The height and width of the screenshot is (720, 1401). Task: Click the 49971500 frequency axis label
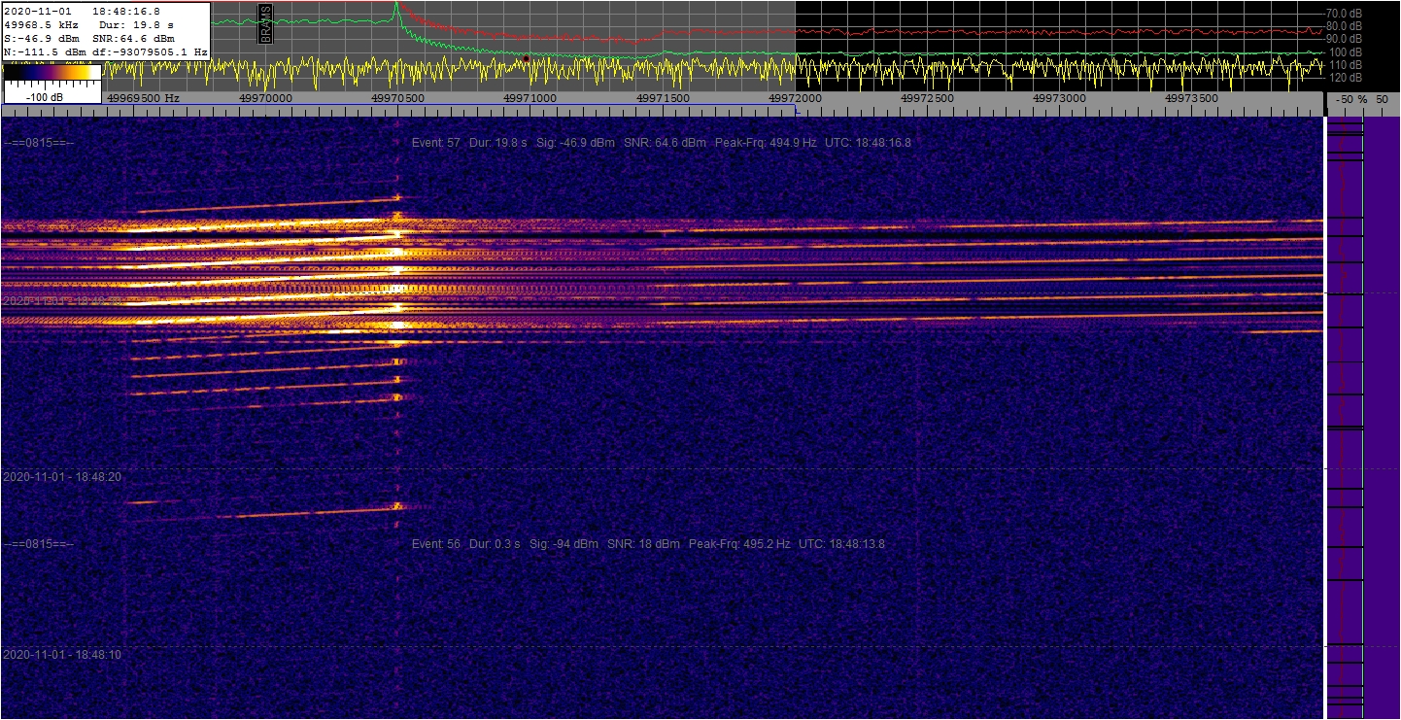(663, 98)
